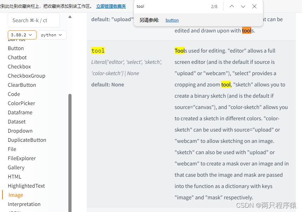Open the 'button' see-also link
The width and height of the screenshot is (302, 212).
[x=172, y=20]
